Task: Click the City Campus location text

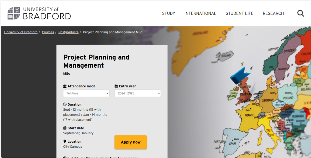Action: (73, 146)
